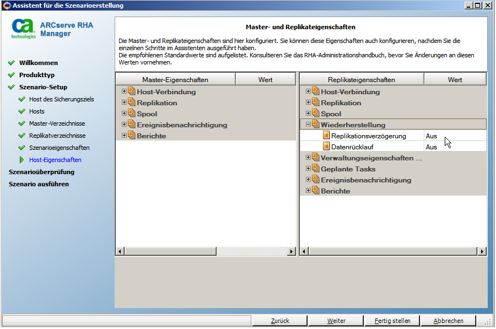Image resolution: width=496 pixels, height=329 pixels.
Task: Expand Geplante Tasks node
Action: pyautogui.click(x=309, y=169)
